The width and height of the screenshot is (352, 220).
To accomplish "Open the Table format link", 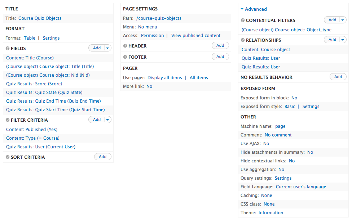I will pos(30,38).
